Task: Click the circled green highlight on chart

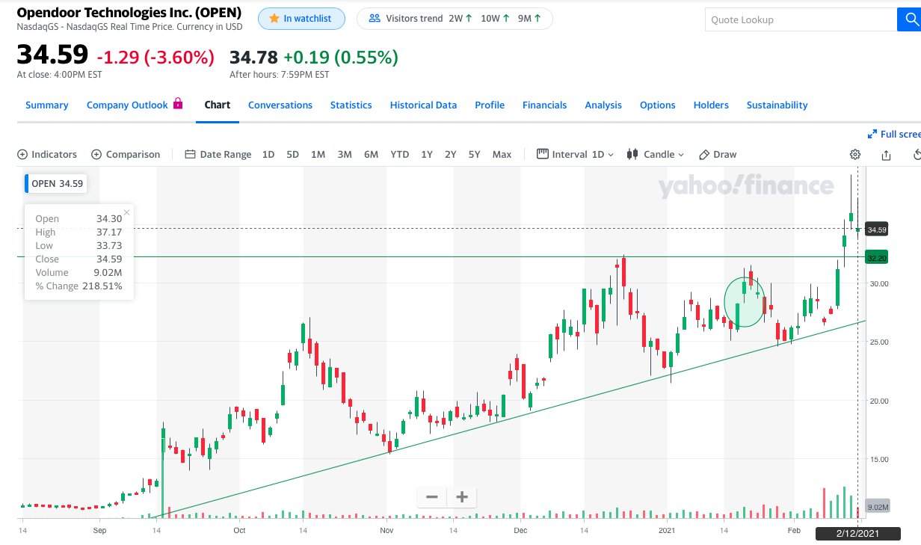Action: 745,302
